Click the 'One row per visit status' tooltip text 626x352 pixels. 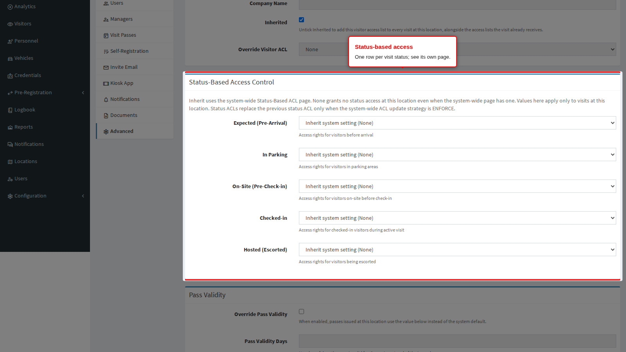[x=403, y=57]
